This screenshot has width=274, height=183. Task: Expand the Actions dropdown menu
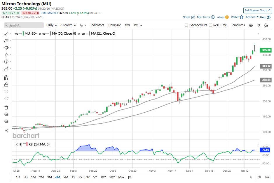[252, 17]
